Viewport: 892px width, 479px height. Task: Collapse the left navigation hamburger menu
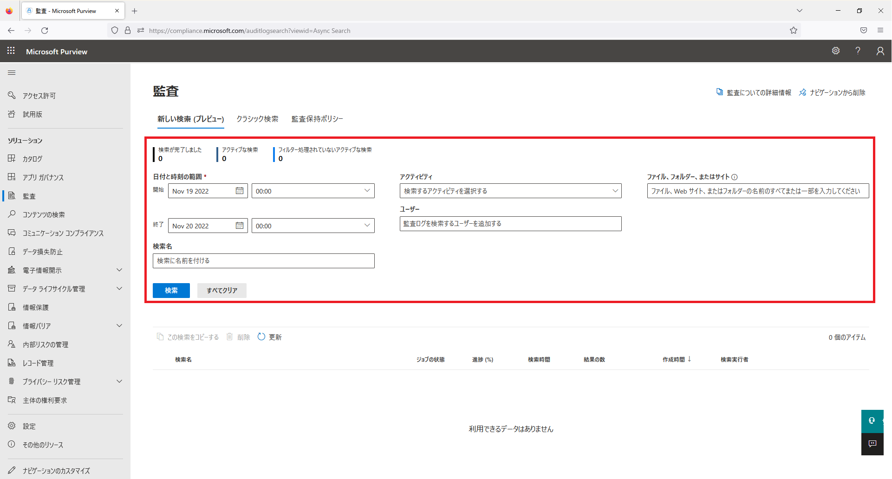12,73
